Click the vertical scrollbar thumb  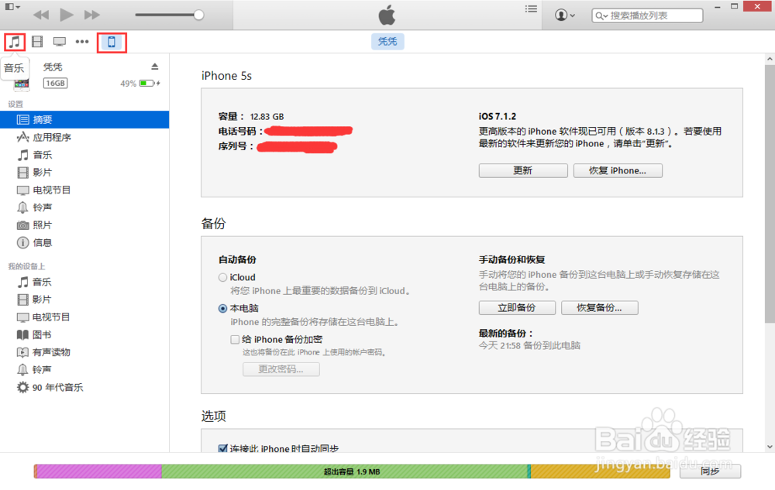(x=770, y=194)
